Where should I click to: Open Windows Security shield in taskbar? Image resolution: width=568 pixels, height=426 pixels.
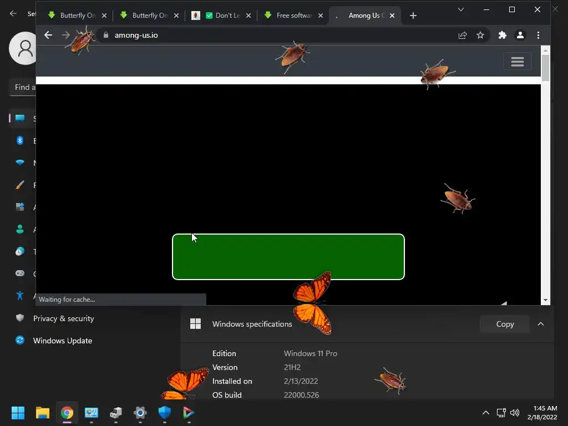[x=164, y=413]
